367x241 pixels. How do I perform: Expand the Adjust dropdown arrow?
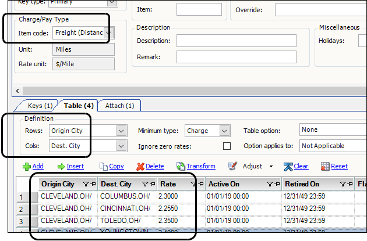tap(271, 166)
